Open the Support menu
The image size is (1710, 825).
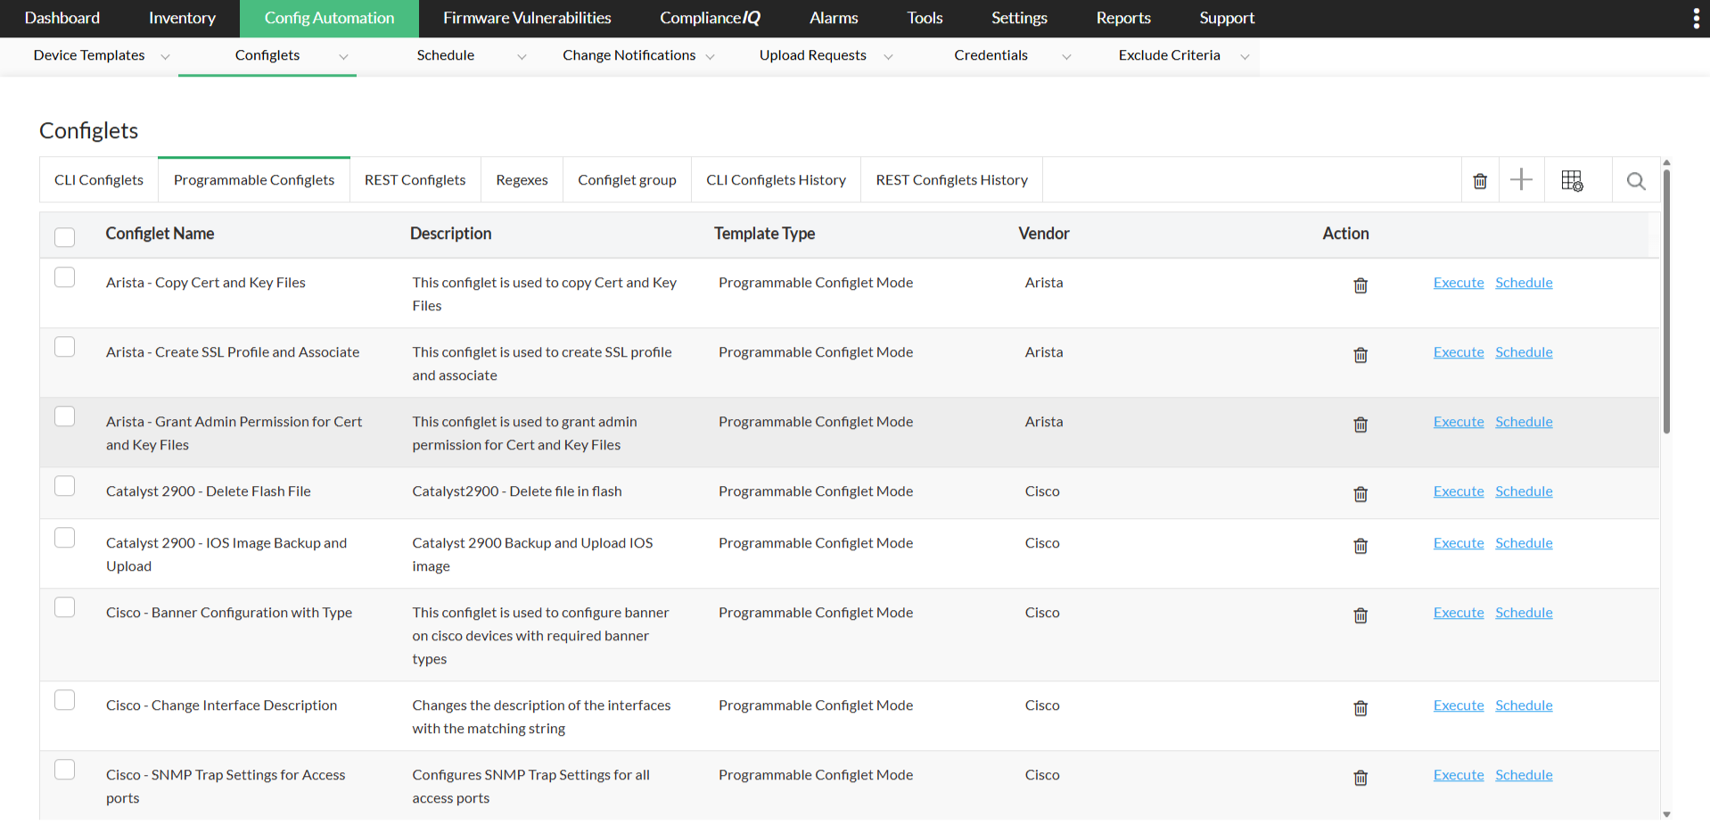click(1227, 18)
